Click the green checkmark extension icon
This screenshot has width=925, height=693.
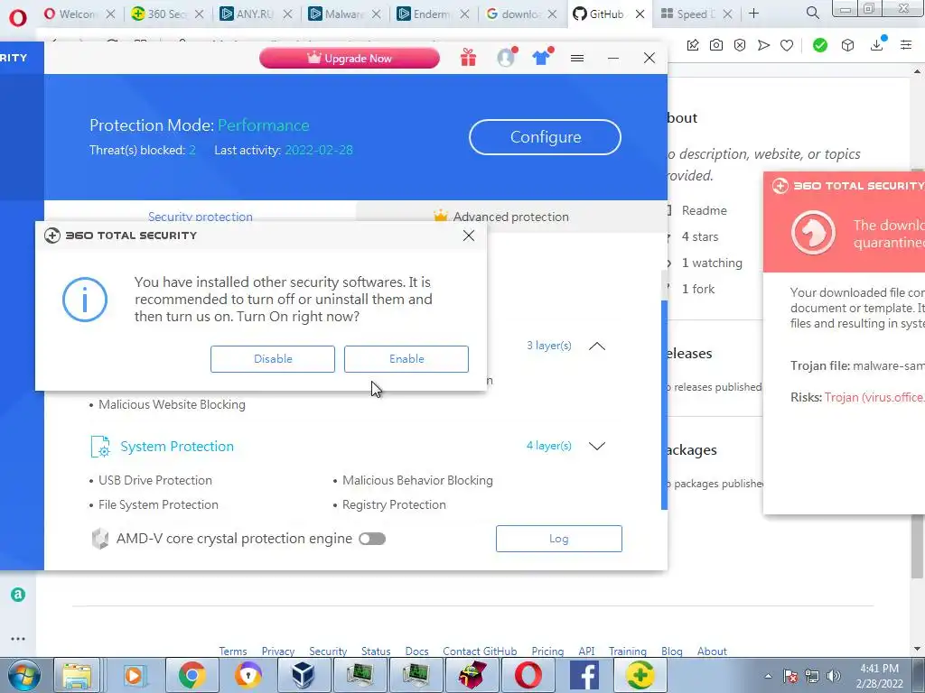(x=819, y=45)
